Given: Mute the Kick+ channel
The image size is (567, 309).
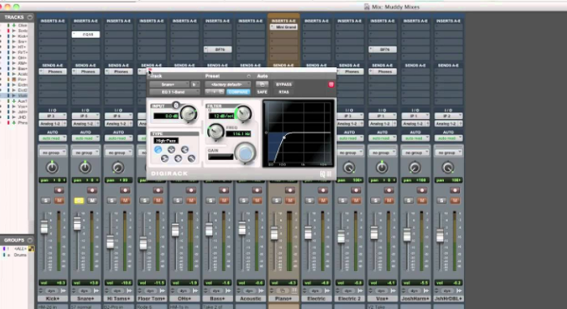Looking at the screenshot, I should pos(59,201).
